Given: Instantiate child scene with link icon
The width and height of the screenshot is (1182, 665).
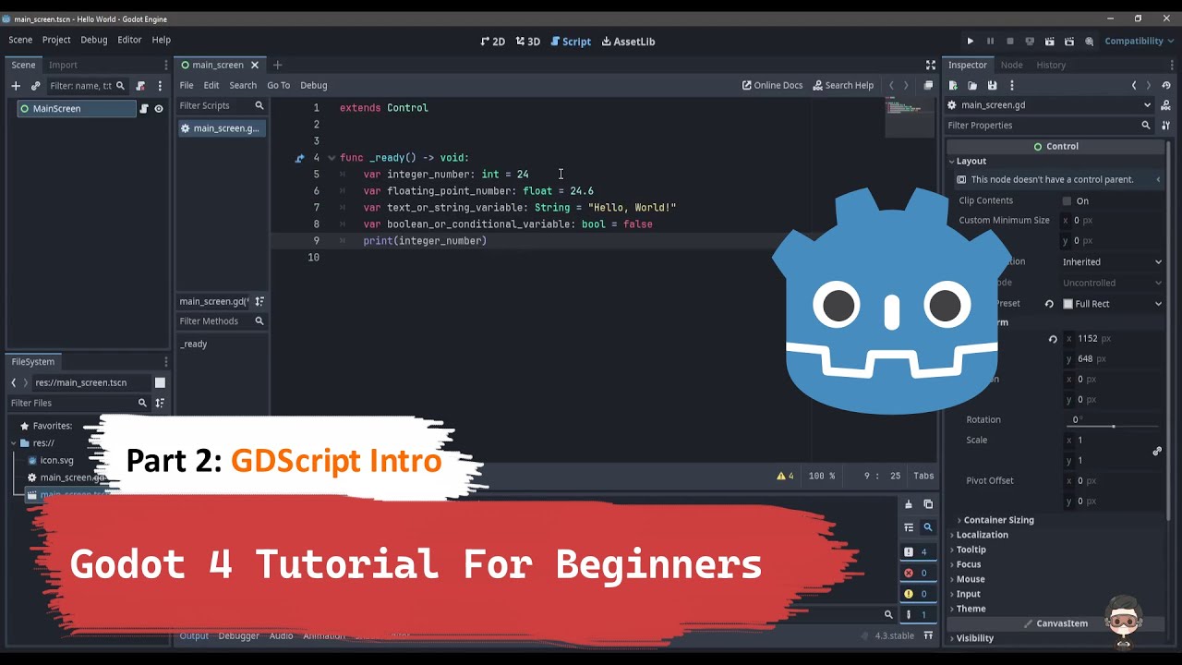Looking at the screenshot, I should click(x=35, y=86).
